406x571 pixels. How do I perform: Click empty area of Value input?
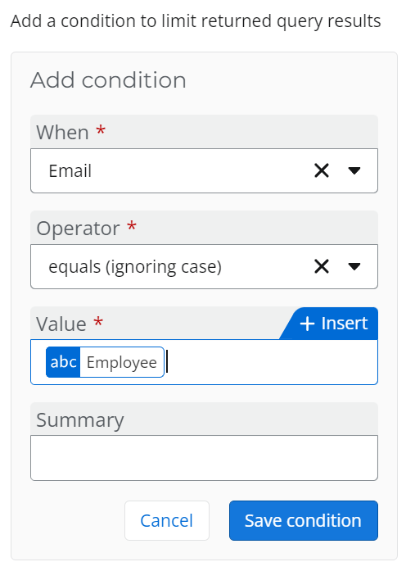pyautogui.click(x=271, y=362)
